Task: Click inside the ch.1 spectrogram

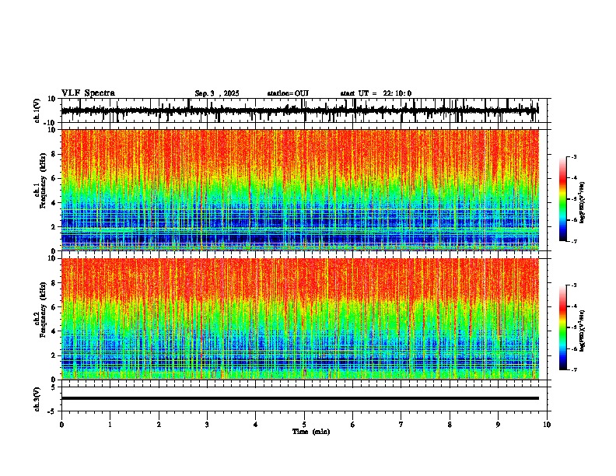Action: 300,190
